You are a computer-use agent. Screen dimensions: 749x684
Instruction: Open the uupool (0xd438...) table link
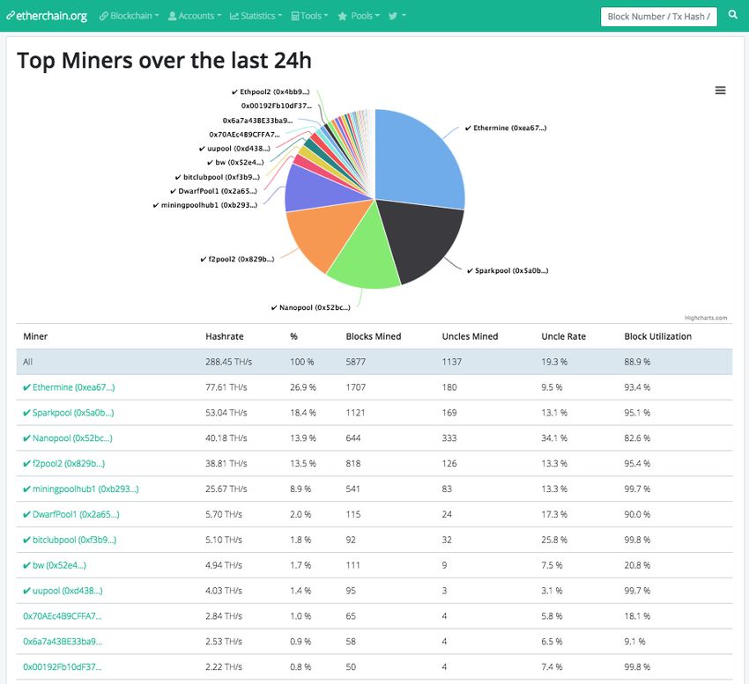tap(63, 591)
